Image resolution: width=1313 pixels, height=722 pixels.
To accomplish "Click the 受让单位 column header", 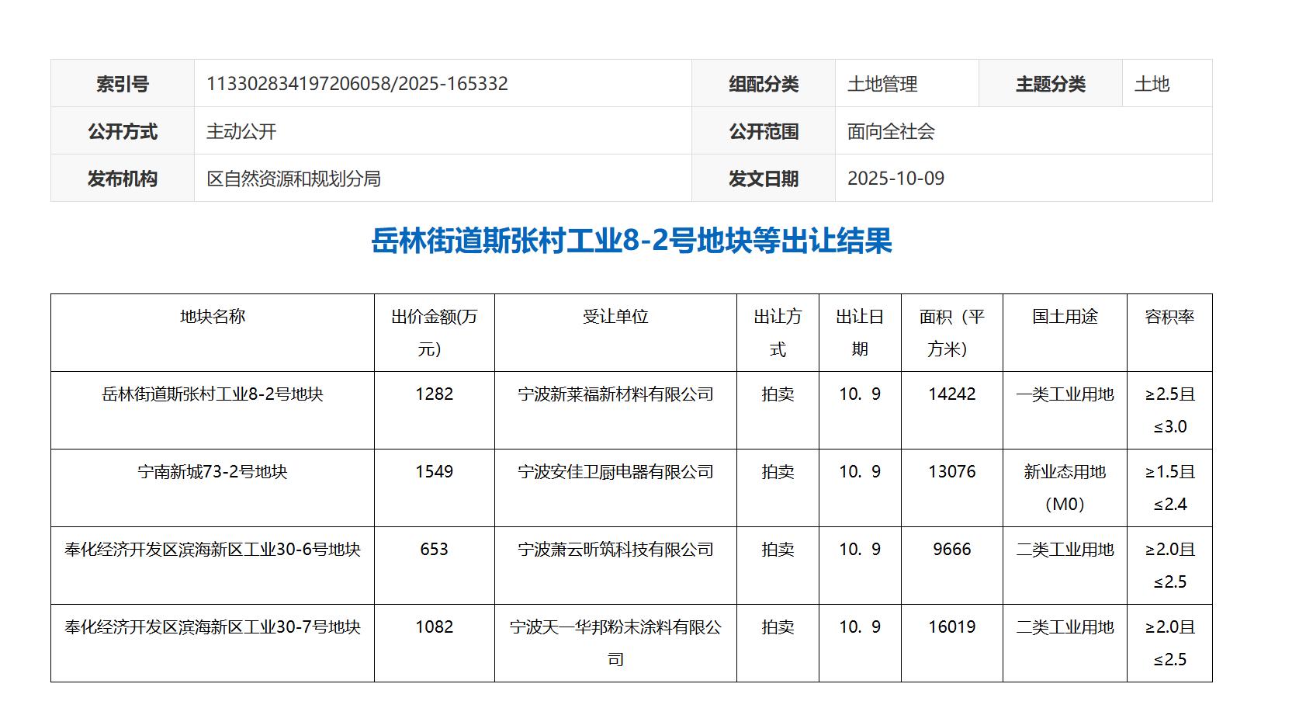I will [x=615, y=317].
